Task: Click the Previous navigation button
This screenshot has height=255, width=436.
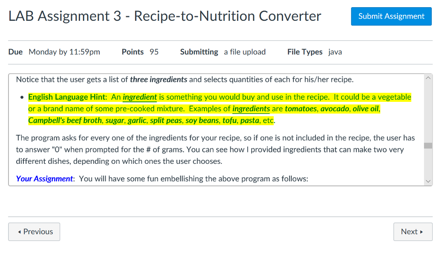Action: [34, 232]
